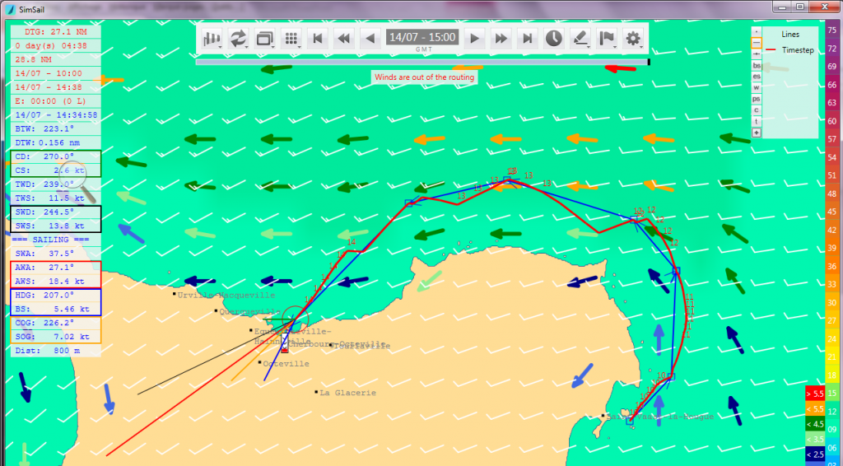The width and height of the screenshot is (843, 466).
Task: Click the Lines legend heading
Action: [790, 34]
